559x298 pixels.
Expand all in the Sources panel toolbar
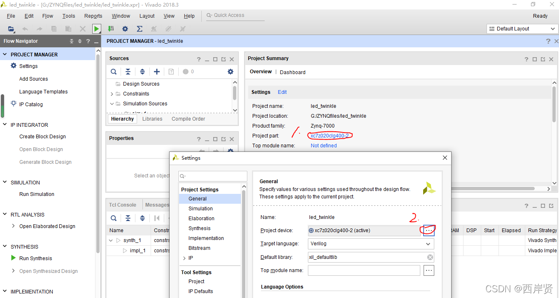pyautogui.click(x=142, y=72)
